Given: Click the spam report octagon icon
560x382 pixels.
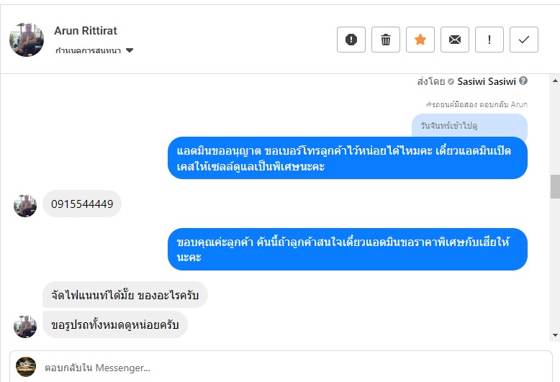Looking at the screenshot, I should pyautogui.click(x=351, y=40).
